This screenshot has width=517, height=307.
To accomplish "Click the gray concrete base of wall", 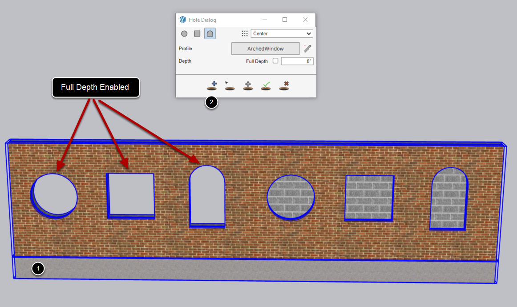I will [x=255, y=271].
